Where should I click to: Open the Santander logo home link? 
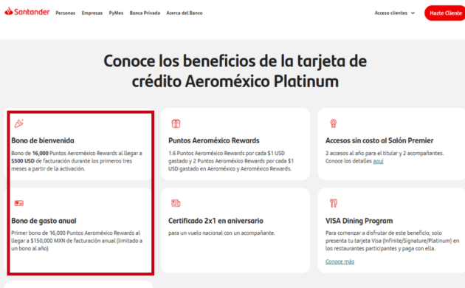[27, 12]
